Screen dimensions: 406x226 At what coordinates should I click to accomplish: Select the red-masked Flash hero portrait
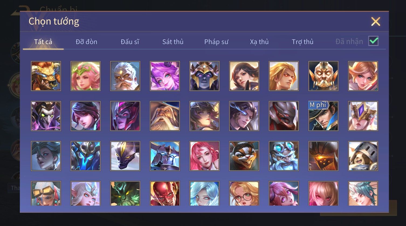165,193
